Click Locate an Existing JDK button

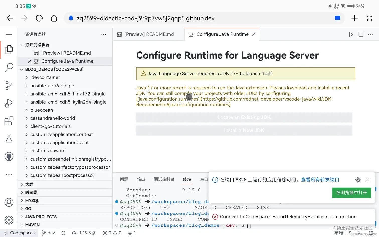click(x=244, y=117)
